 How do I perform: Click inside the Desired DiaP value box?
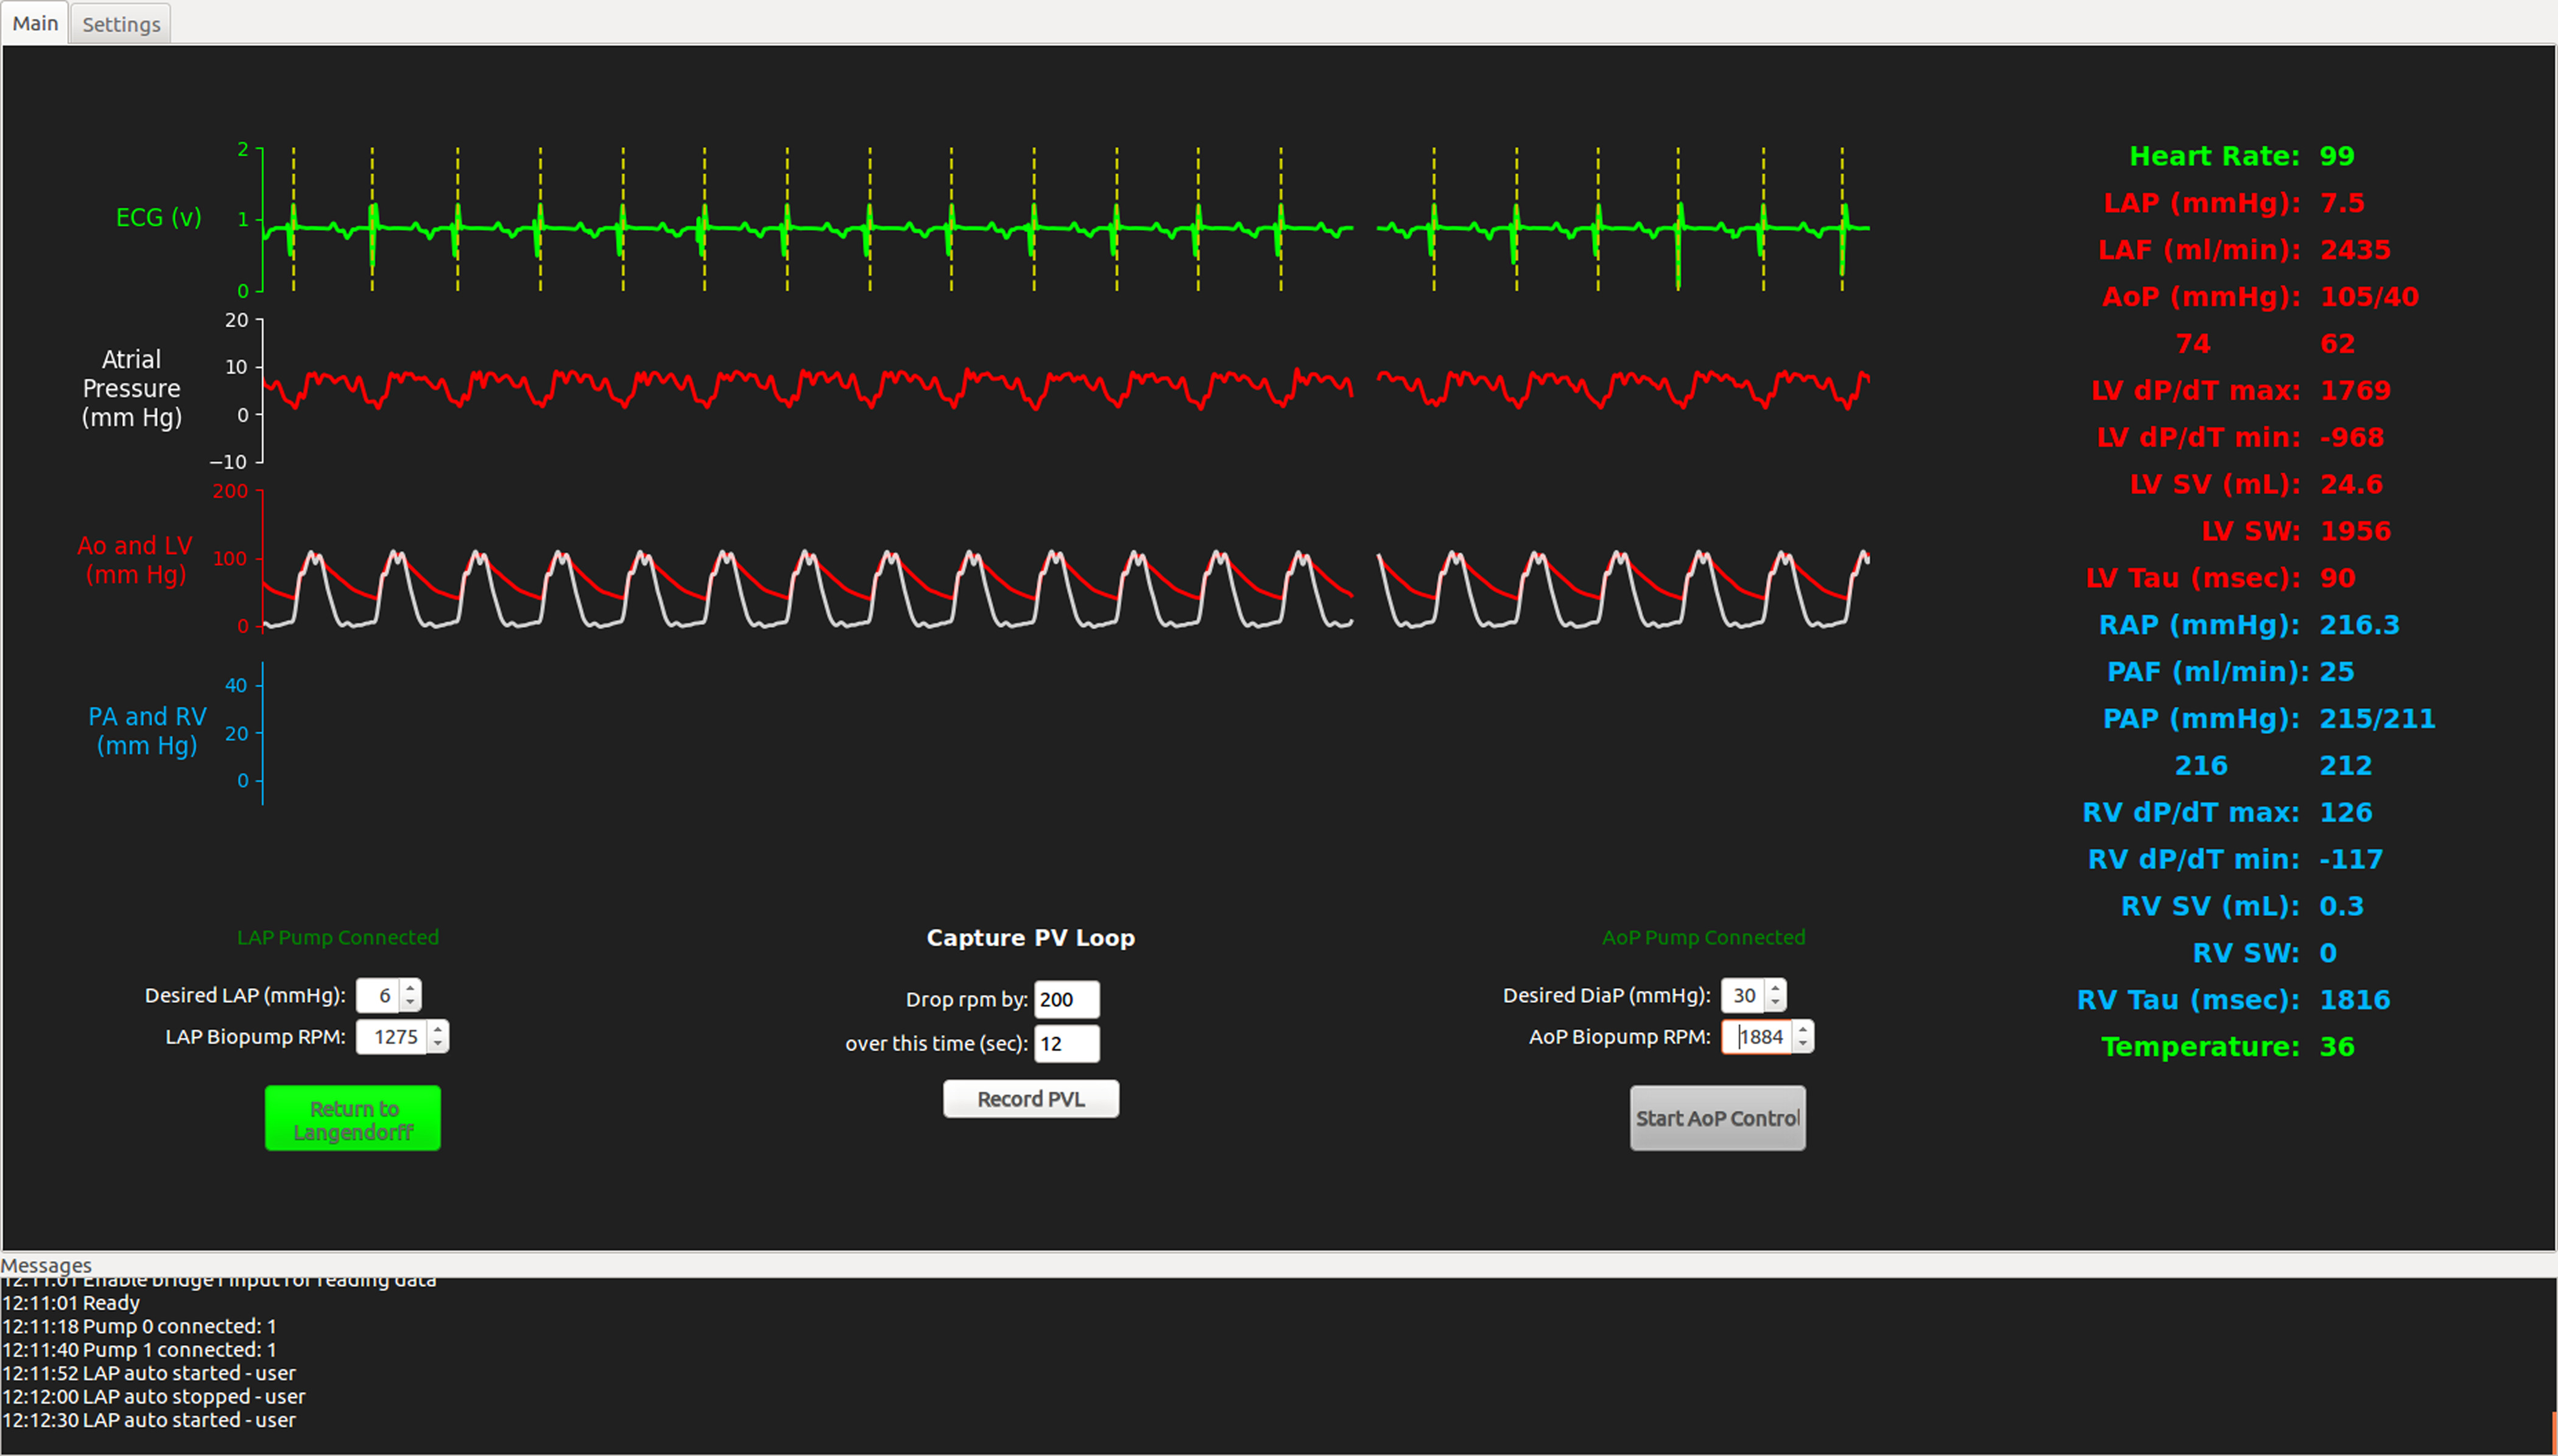click(1743, 995)
